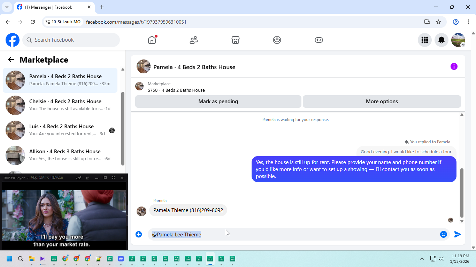The width and height of the screenshot is (476, 267).
Task: Open Allison 4 Beds 3 Baths House conversation
Action: coord(60,155)
